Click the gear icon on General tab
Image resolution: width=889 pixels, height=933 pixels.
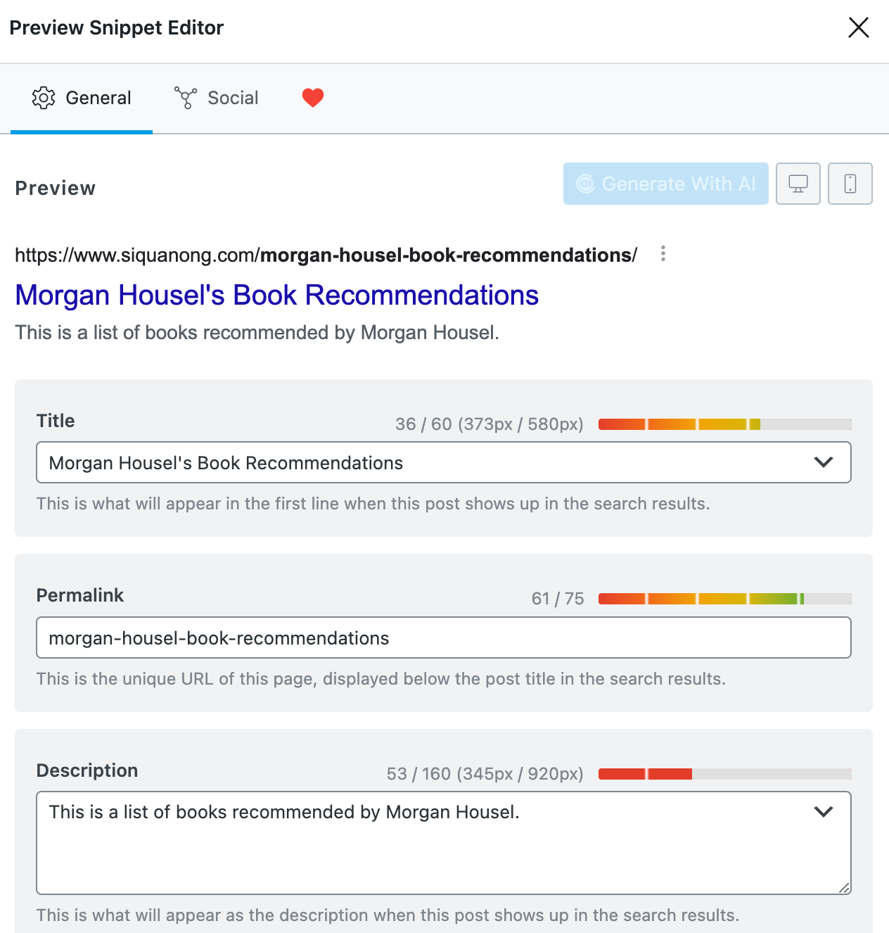click(x=44, y=98)
